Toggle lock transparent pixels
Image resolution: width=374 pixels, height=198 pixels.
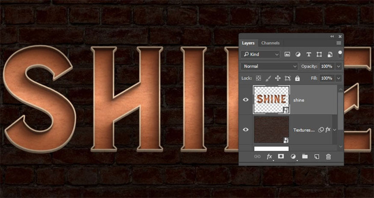pos(258,79)
